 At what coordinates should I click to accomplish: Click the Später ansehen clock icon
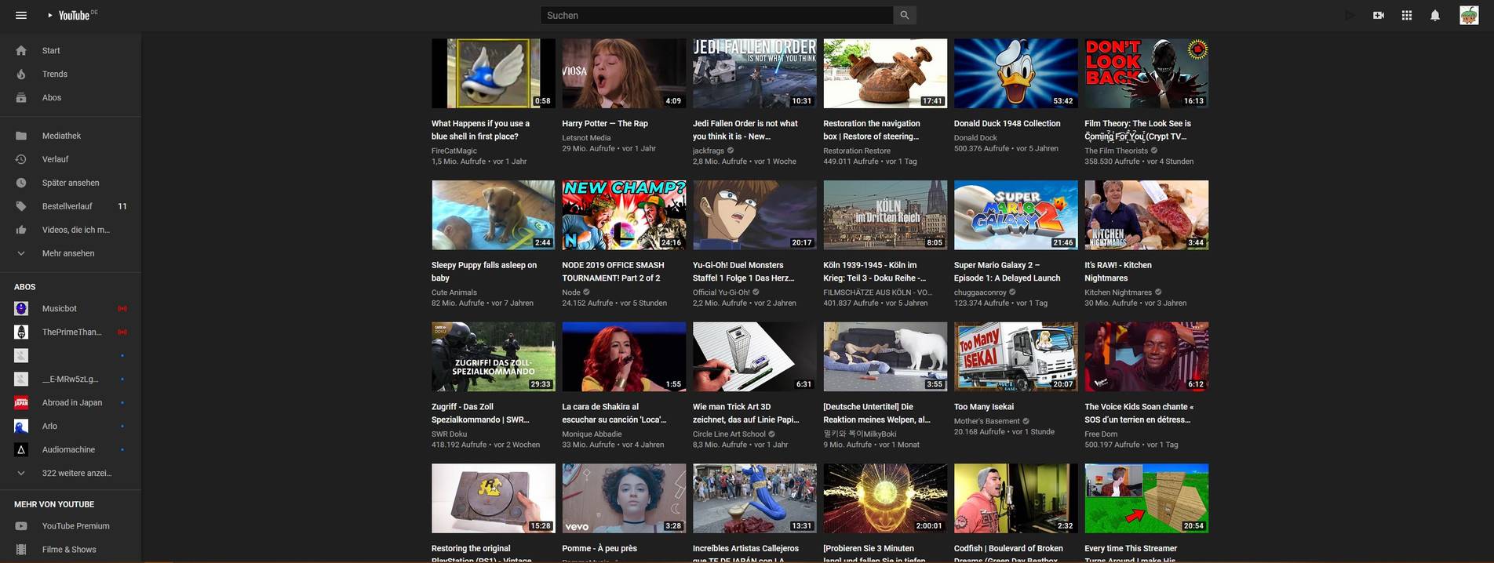[21, 183]
